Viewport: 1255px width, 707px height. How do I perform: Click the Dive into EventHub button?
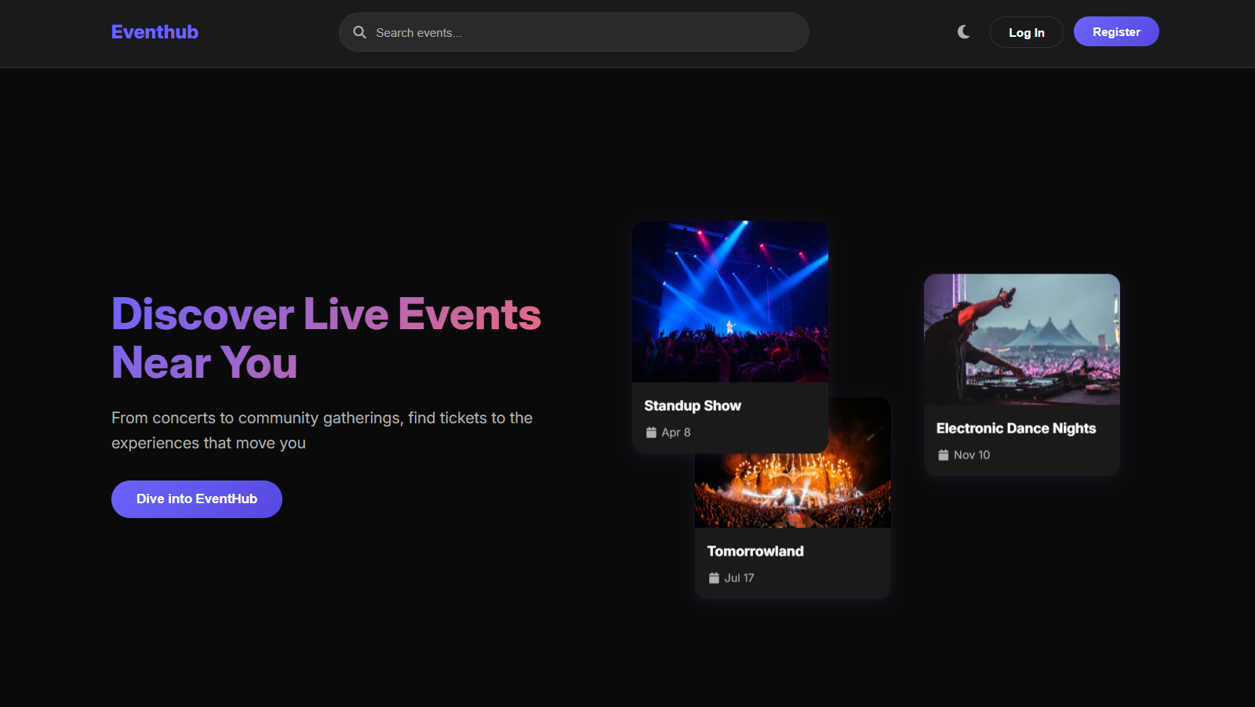196,499
